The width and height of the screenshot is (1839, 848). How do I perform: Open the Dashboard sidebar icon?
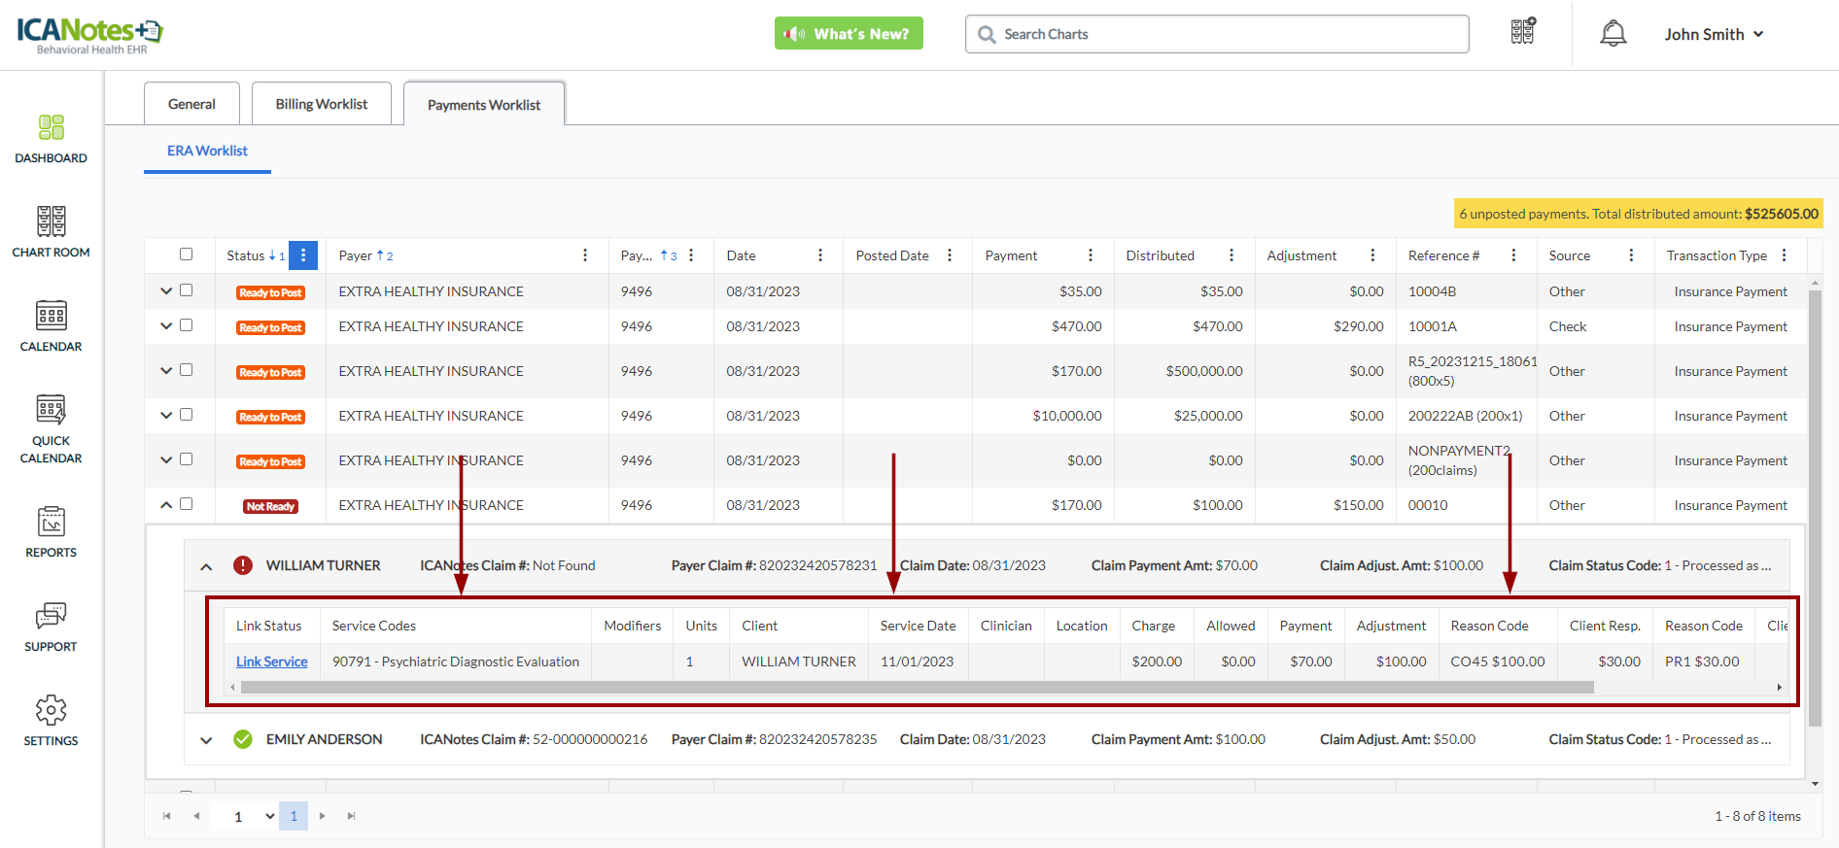tap(51, 127)
